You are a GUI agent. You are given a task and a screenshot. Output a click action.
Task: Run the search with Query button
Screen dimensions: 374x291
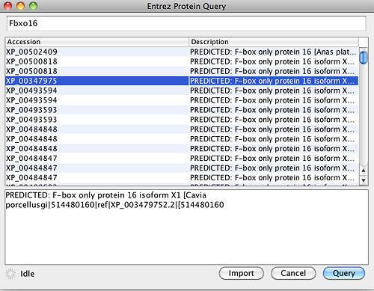[x=344, y=273]
